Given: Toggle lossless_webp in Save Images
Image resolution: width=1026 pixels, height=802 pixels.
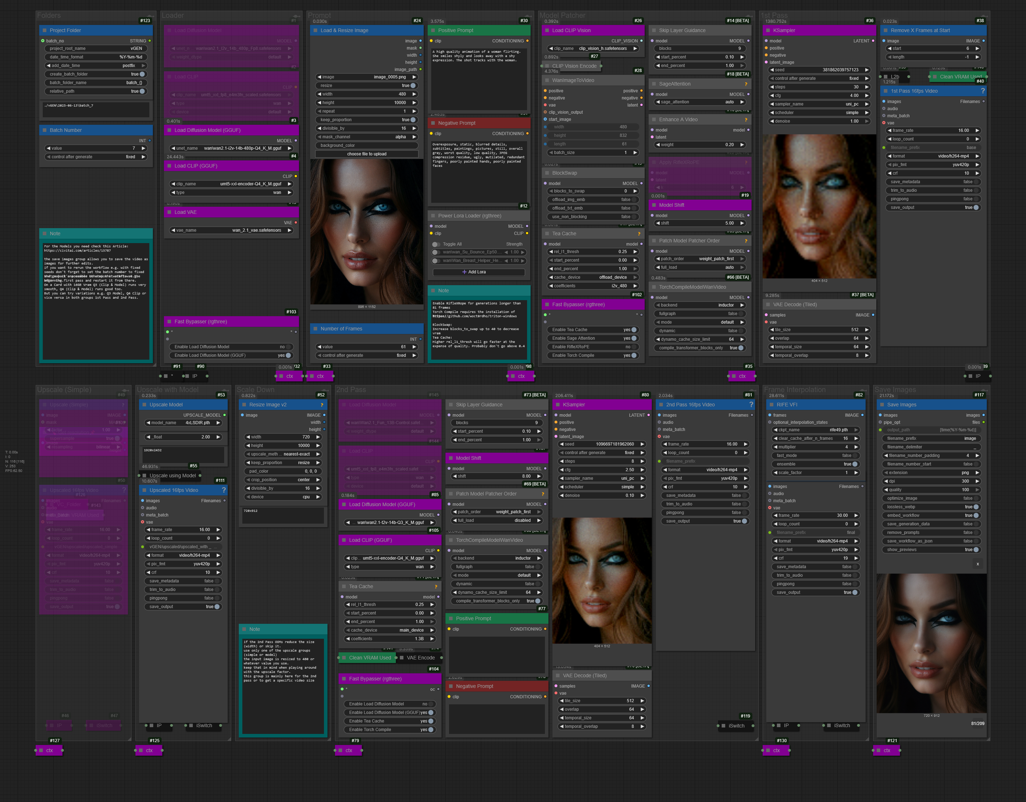Looking at the screenshot, I should click(931, 507).
